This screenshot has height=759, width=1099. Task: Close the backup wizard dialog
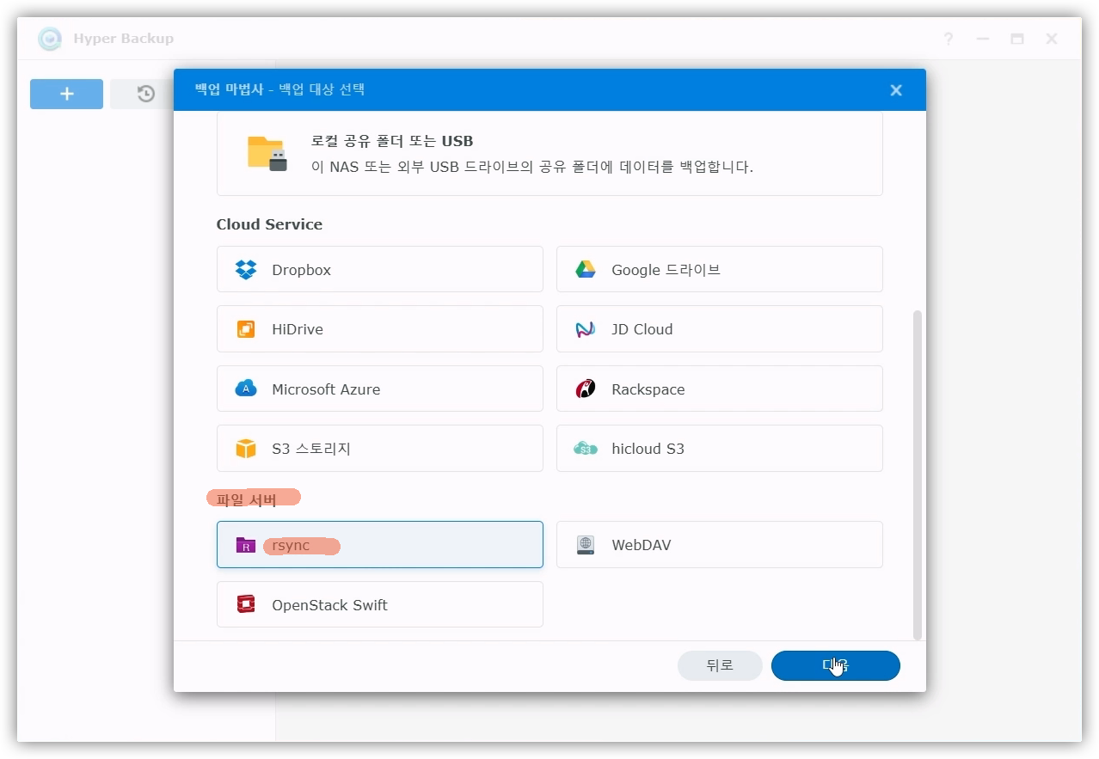pyautogui.click(x=896, y=90)
